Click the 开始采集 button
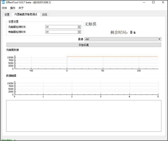The height and width of the screenshot is (141, 168). coord(84,45)
